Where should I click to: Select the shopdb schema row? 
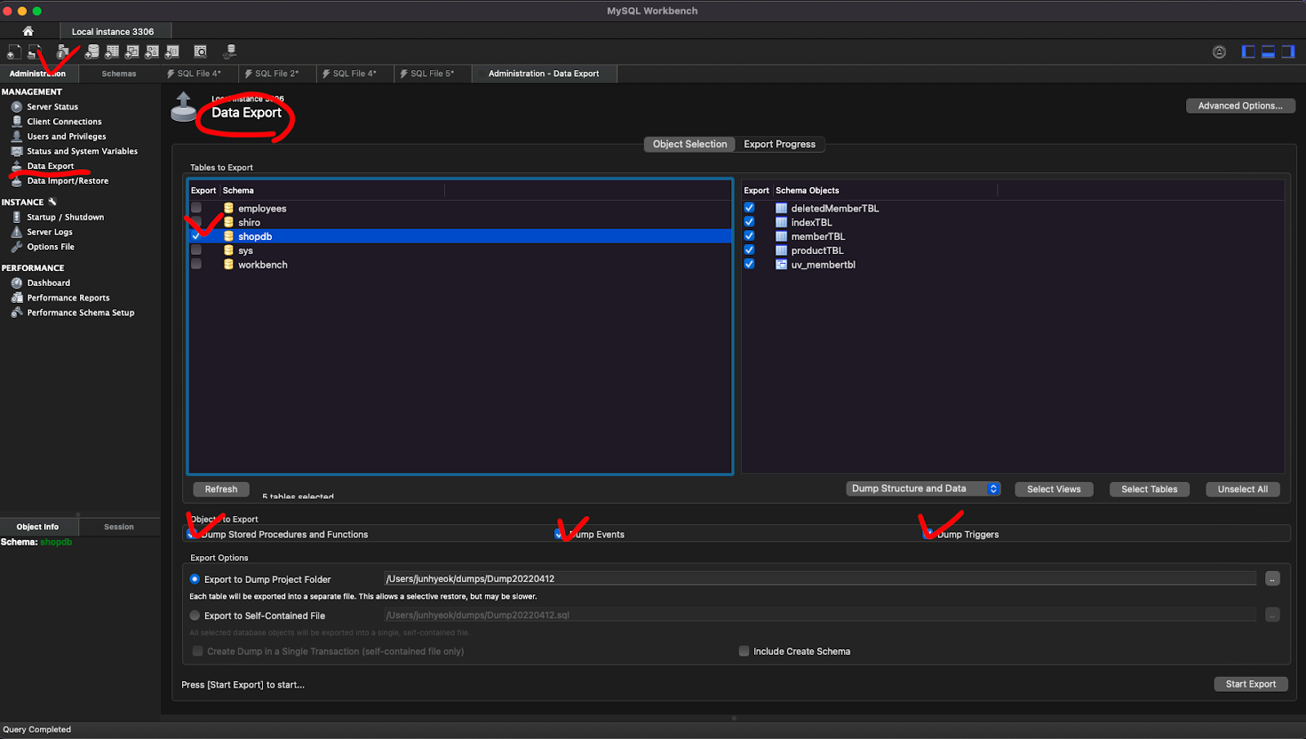[x=460, y=236]
